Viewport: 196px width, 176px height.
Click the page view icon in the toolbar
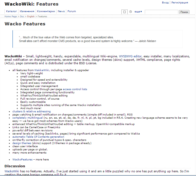[x=124, y=12]
